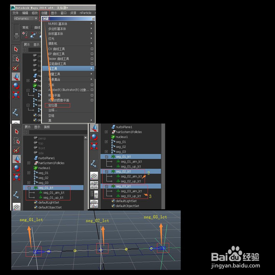Open option box for 构造平面
This screenshot has width=275, height=275.
[92, 95]
